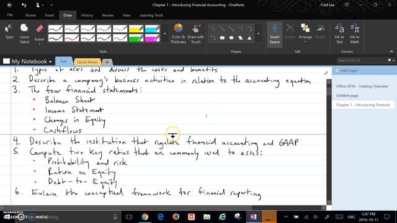Select the yellow highlighter pen
Screen dimensions: 397x223
pyautogui.click(x=136, y=28)
